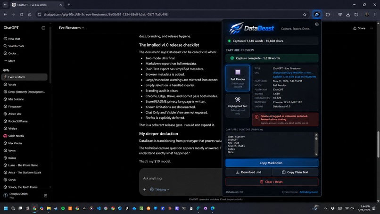The image size is (380, 214).
Task: Open browser profile avatar
Action: (367, 15)
